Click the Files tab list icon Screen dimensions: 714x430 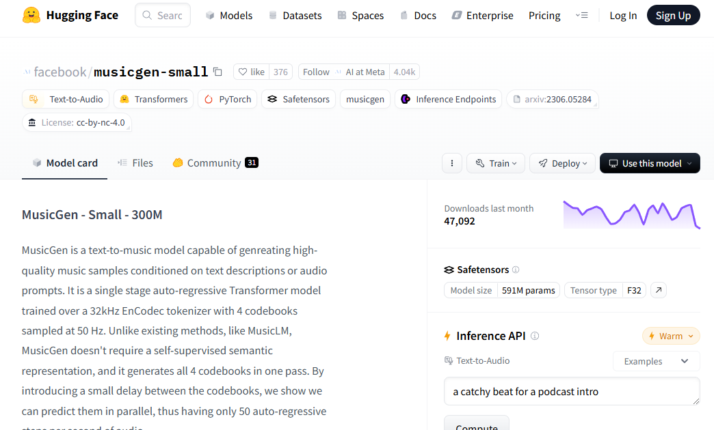click(122, 162)
